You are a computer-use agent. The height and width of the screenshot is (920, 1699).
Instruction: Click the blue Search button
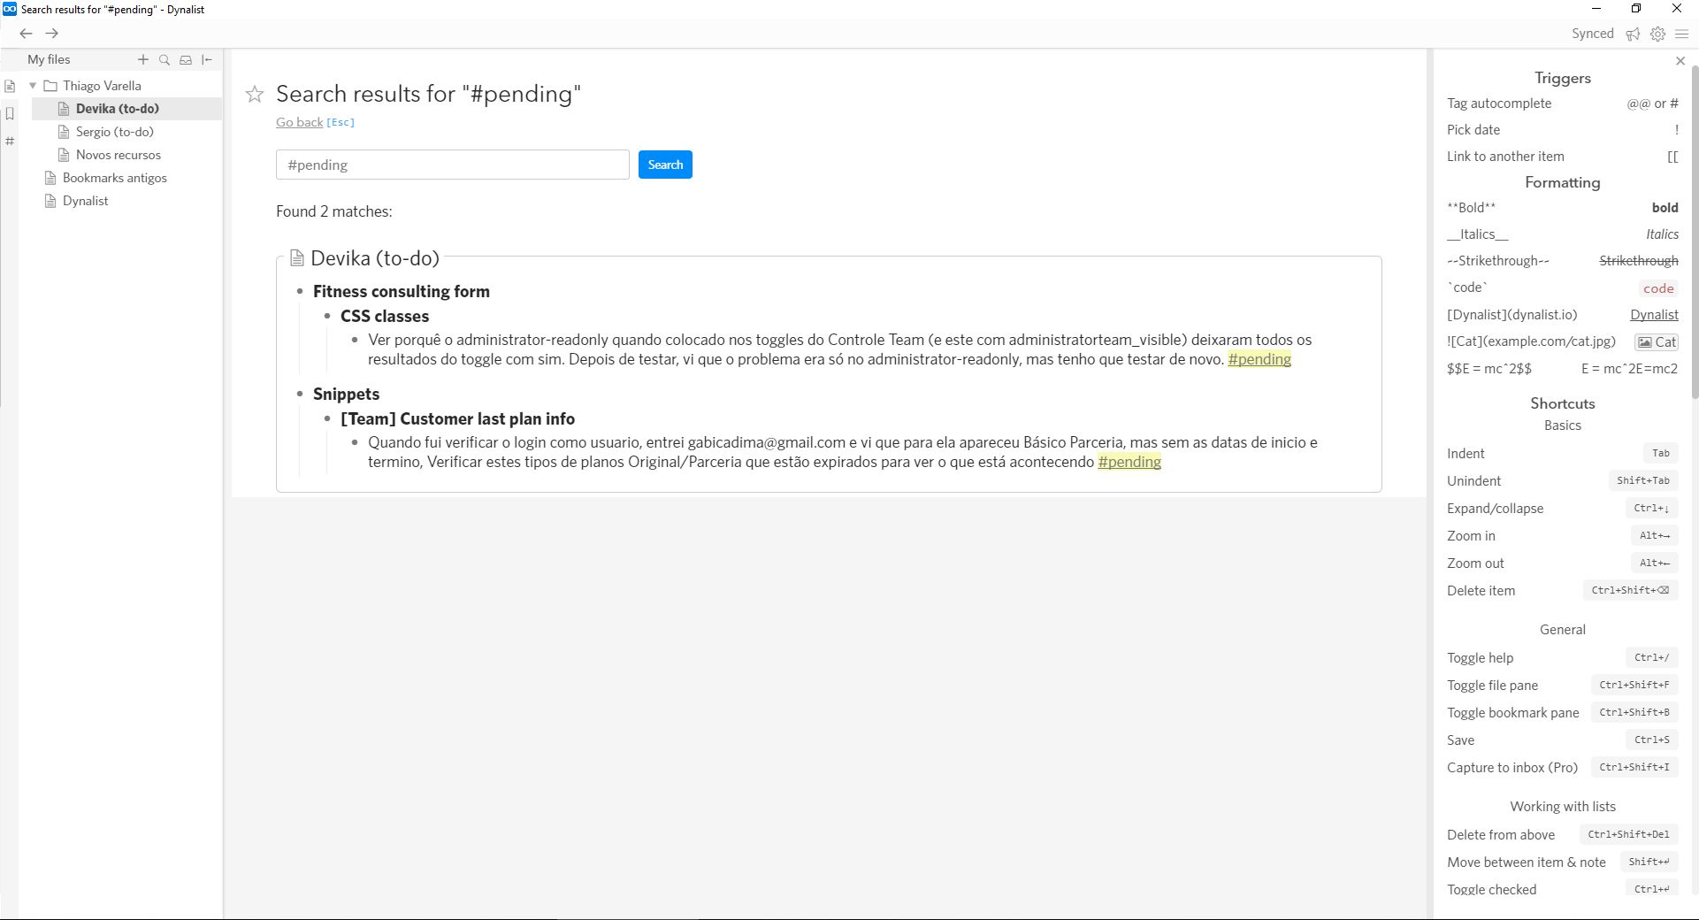665,165
